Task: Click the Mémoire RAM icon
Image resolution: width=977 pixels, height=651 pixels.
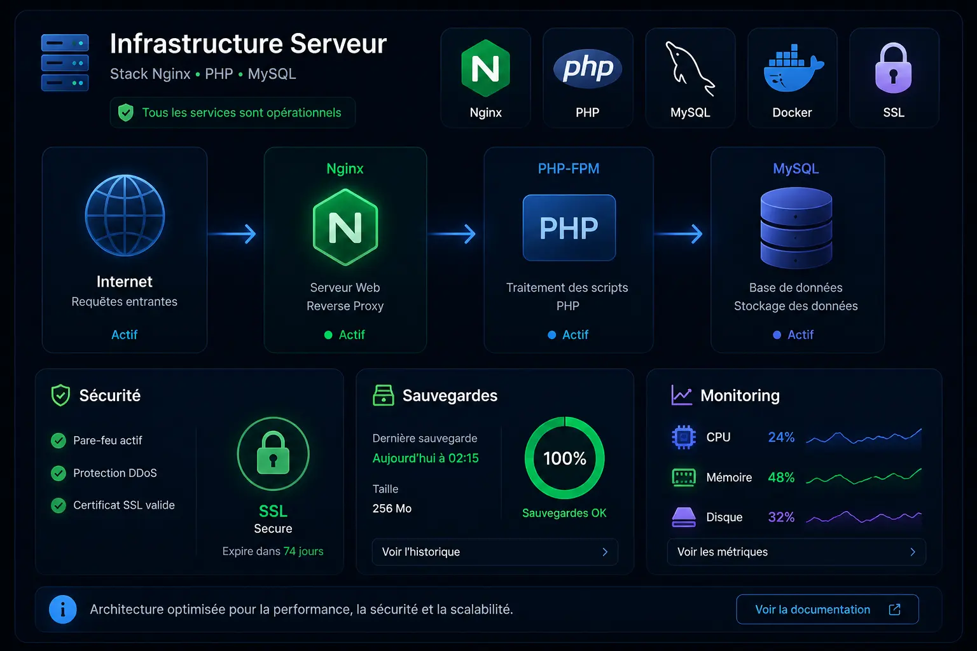Action: tap(684, 477)
